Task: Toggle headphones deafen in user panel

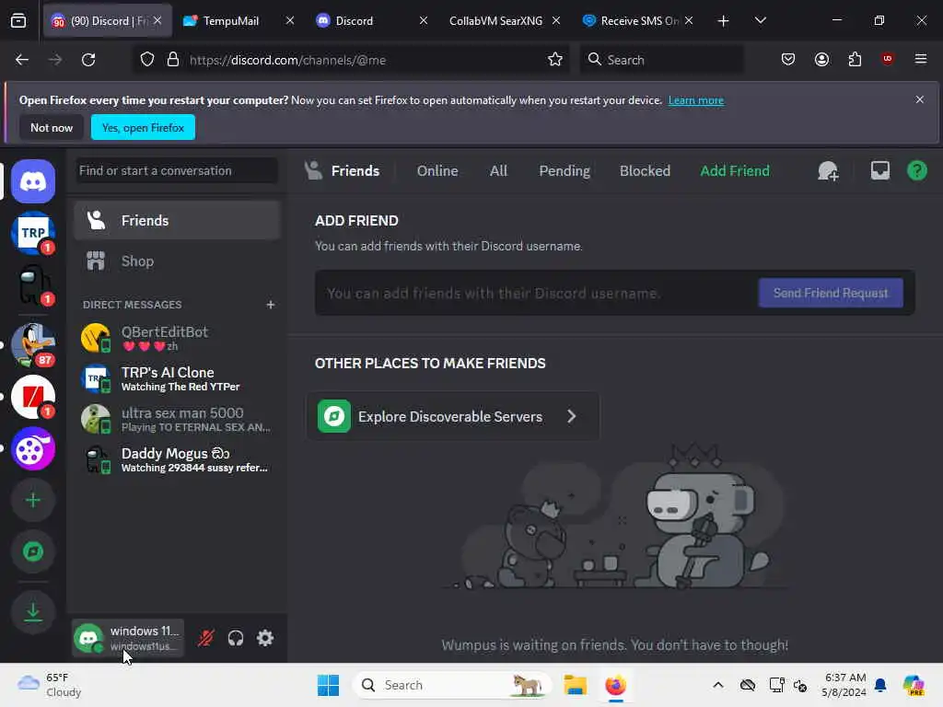Action: click(236, 638)
